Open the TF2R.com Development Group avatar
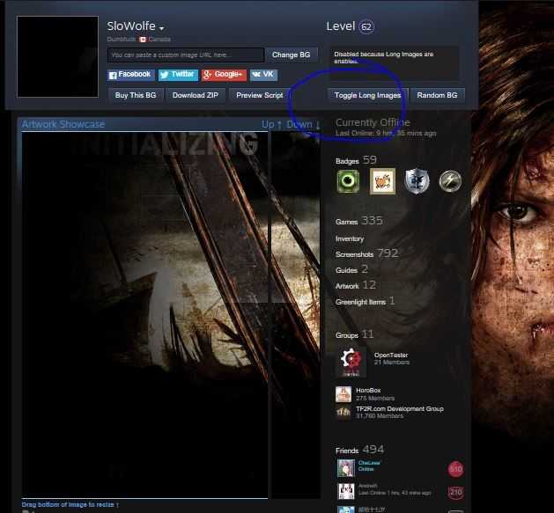This screenshot has height=513, width=554. click(343, 412)
